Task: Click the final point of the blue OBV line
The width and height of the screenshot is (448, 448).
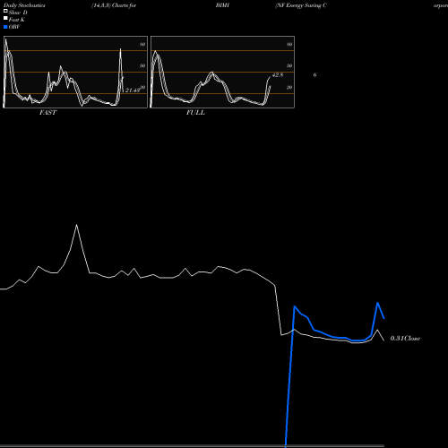Action: pos(384,318)
